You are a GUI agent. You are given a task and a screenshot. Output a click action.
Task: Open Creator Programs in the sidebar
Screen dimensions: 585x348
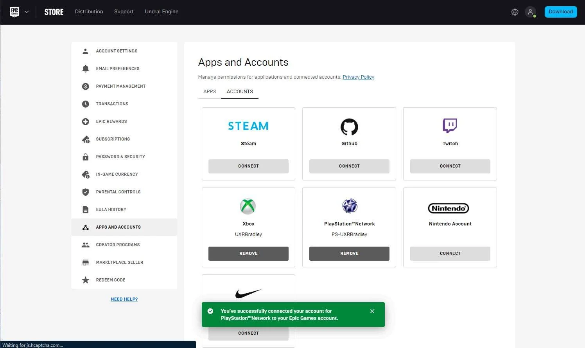[124, 245]
